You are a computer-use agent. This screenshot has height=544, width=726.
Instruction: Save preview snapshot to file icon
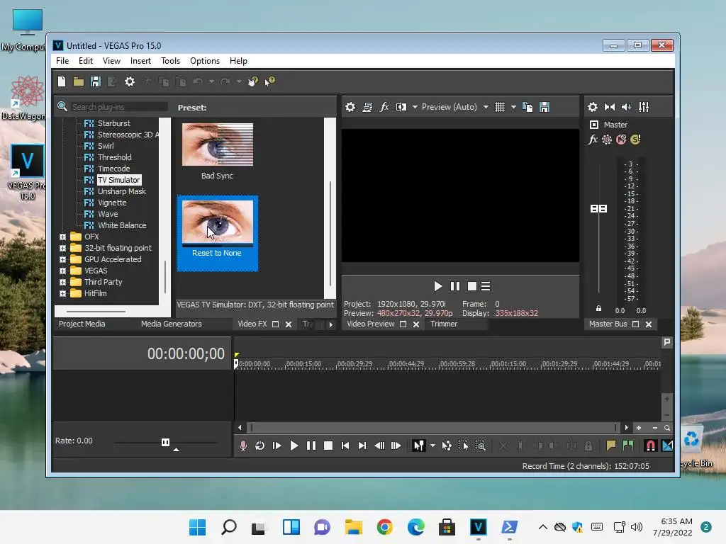click(544, 108)
